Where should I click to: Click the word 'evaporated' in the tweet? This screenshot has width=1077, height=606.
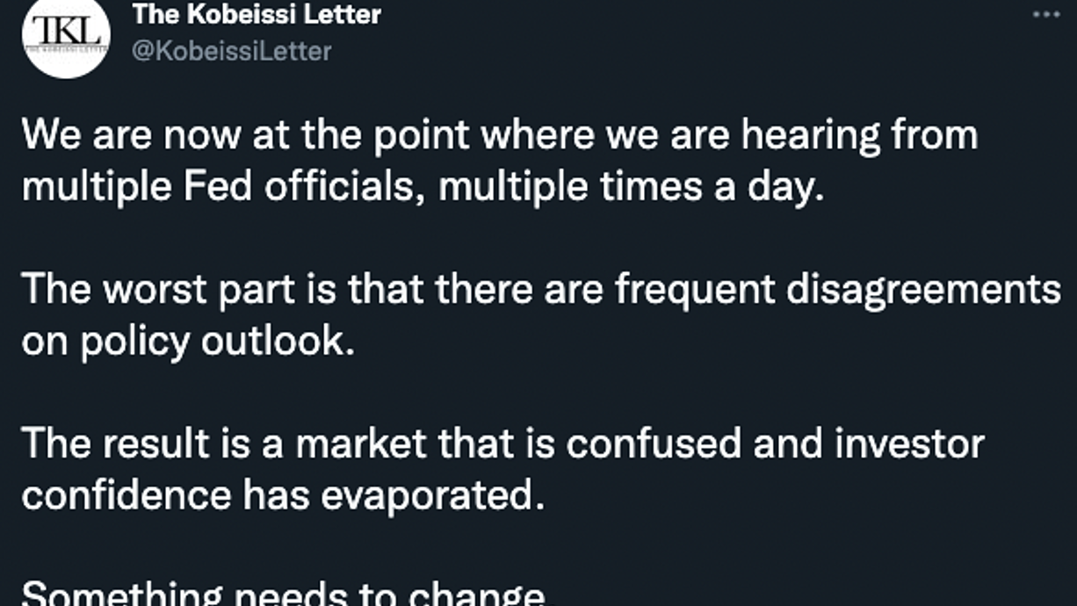(427, 497)
